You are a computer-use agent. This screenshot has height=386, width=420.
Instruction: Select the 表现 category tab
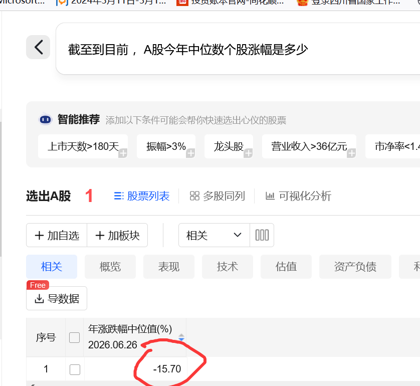[x=169, y=267]
